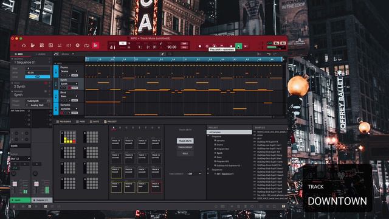This screenshot has height=219, width=389.
Task: Click the Drums track blue color strip
Action: 56,71
